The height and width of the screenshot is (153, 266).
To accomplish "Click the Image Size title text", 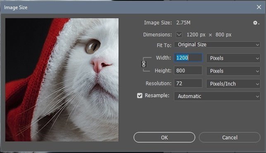I will click(16, 7).
